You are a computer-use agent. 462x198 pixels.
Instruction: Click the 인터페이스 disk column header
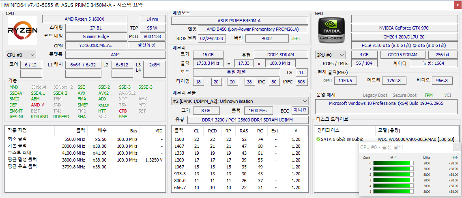click(x=328, y=130)
